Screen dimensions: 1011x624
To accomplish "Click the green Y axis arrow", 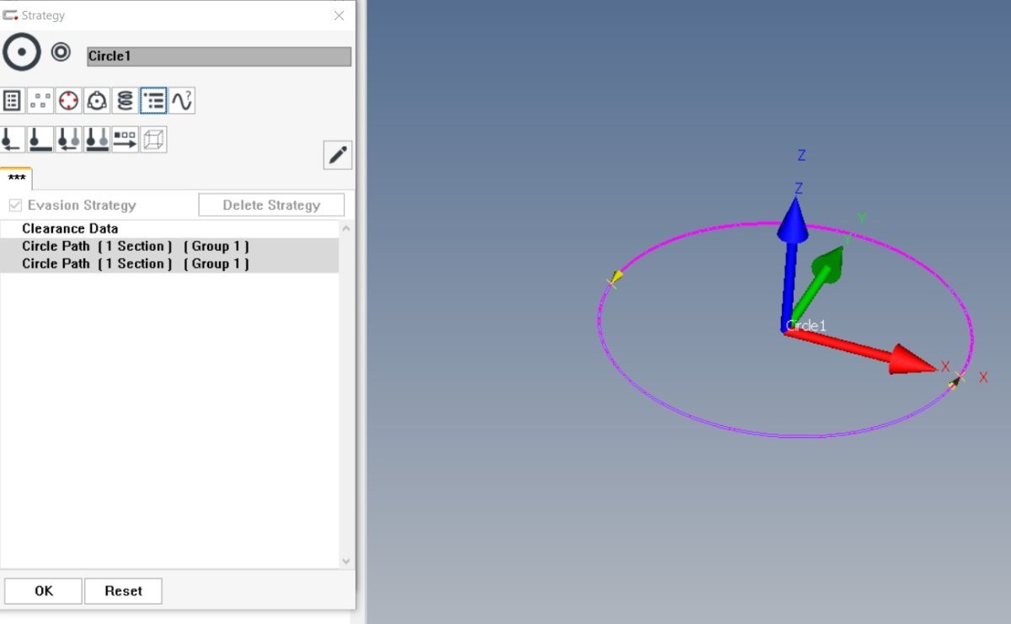I will (817, 284).
